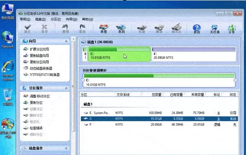Collapse the 向导 panel chevron

66,41
